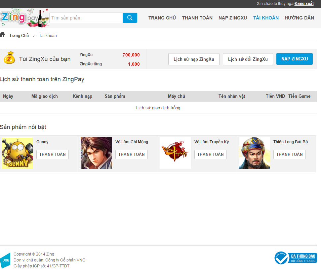Click Trang Chủ breadcrumb link
Image resolution: width=321 pixels, height=275 pixels.
[x=19, y=36]
